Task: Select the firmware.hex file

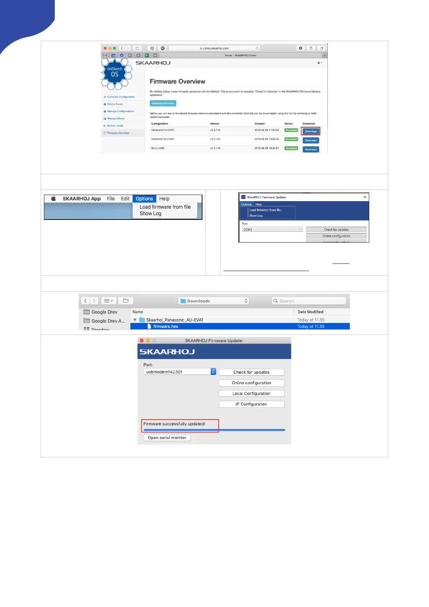Action: click(240, 327)
